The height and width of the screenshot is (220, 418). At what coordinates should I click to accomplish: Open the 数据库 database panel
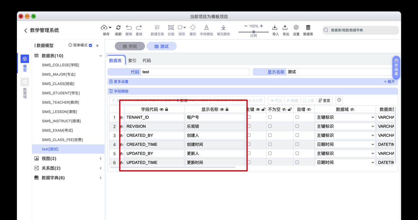coord(308,30)
